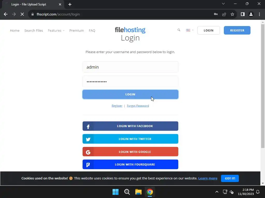Click Chrome icon in taskbar
The width and height of the screenshot is (265, 198).
pos(150,192)
